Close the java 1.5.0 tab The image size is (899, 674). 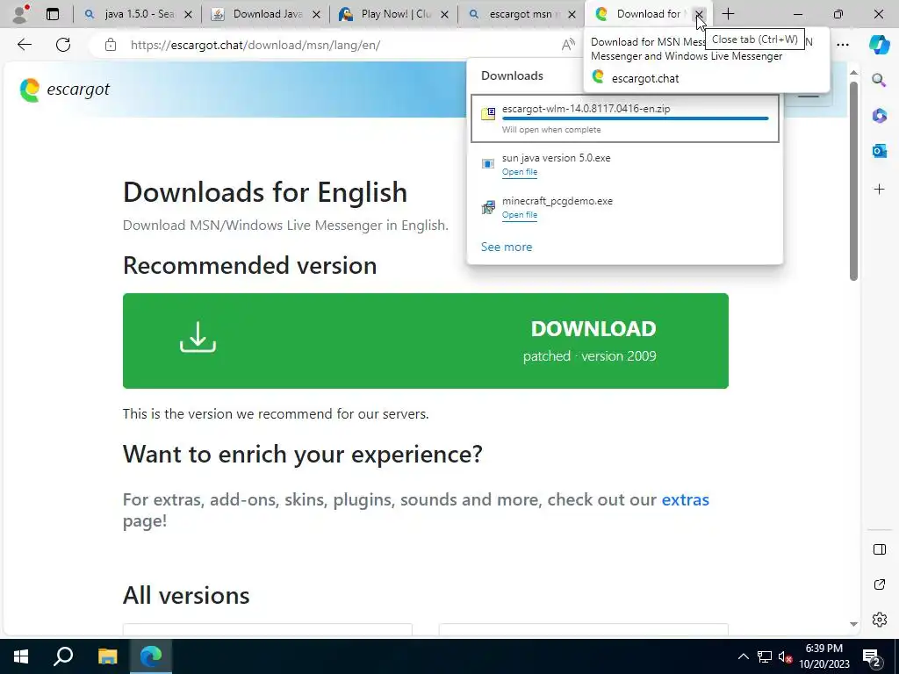click(x=188, y=15)
